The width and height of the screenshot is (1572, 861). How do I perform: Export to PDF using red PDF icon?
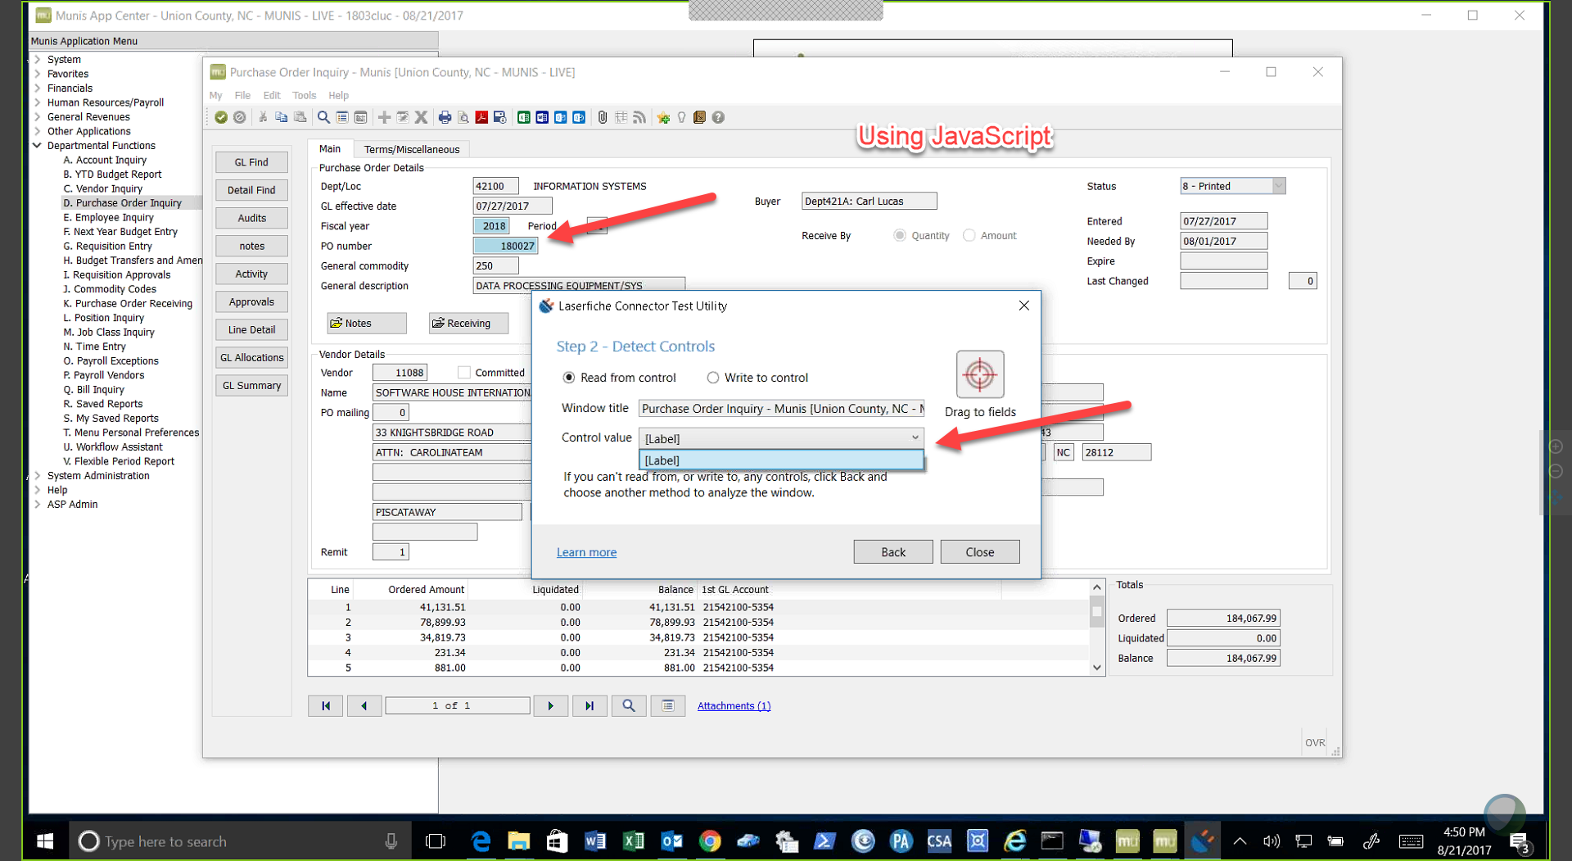481,117
